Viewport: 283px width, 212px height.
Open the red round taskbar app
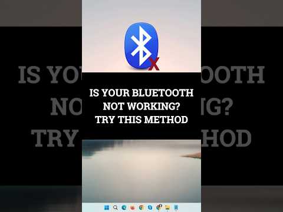tap(133, 207)
